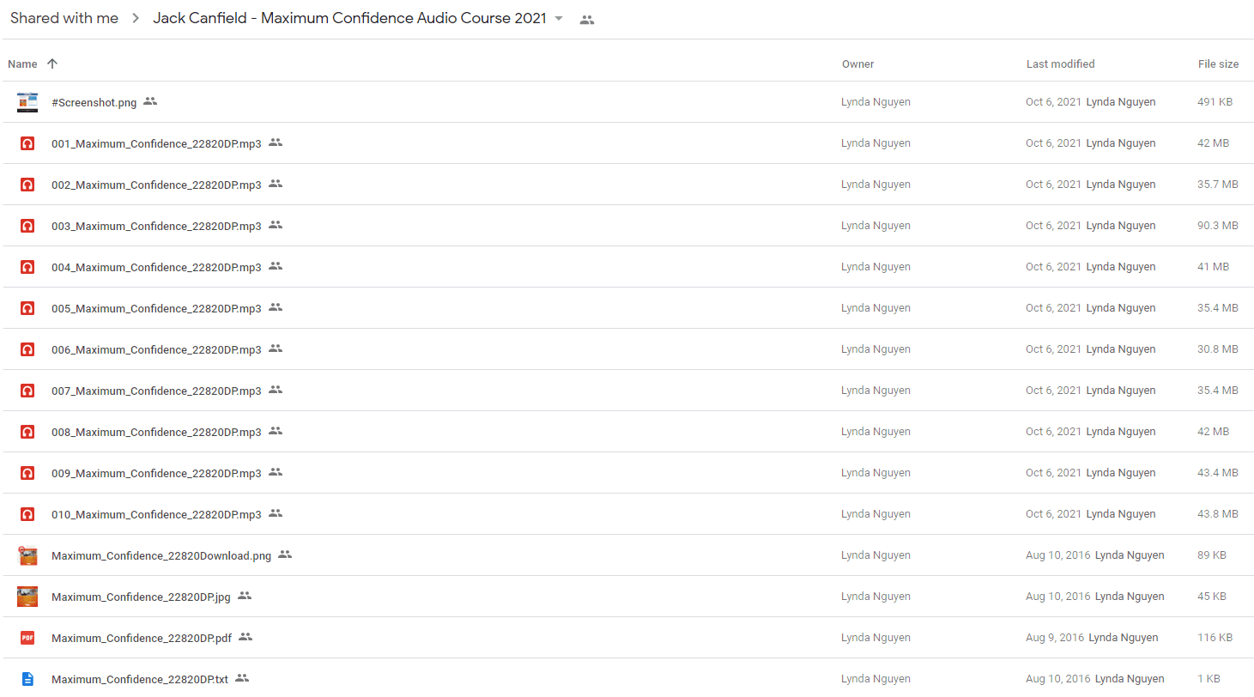Select file name Maximum_Confidence_22820DP.jpg

point(141,597)
